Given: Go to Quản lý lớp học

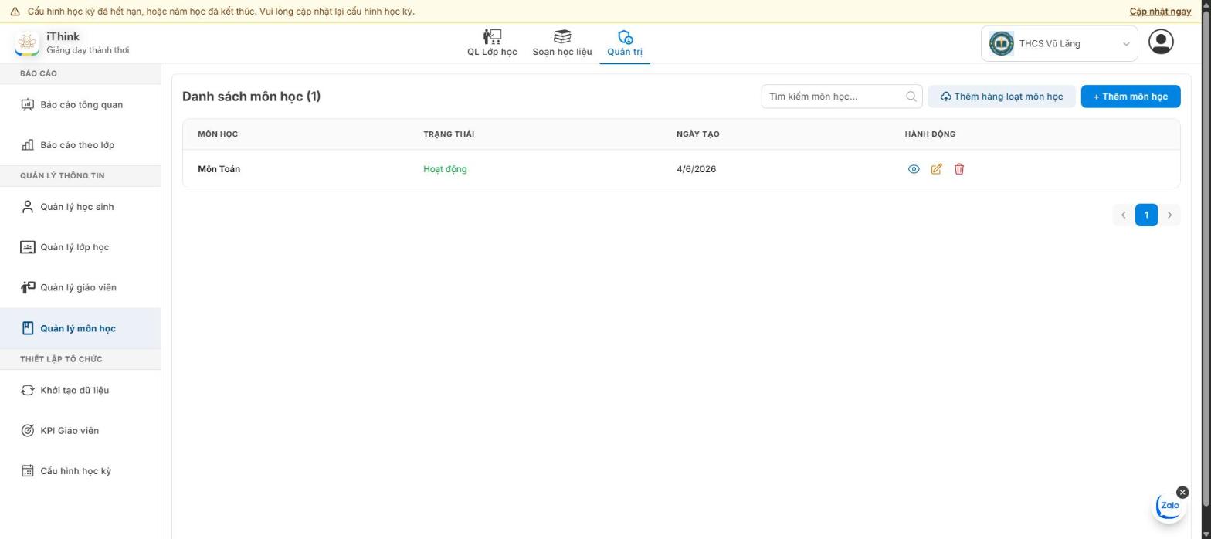Looking at the screenshot, I should coord(80,247).
